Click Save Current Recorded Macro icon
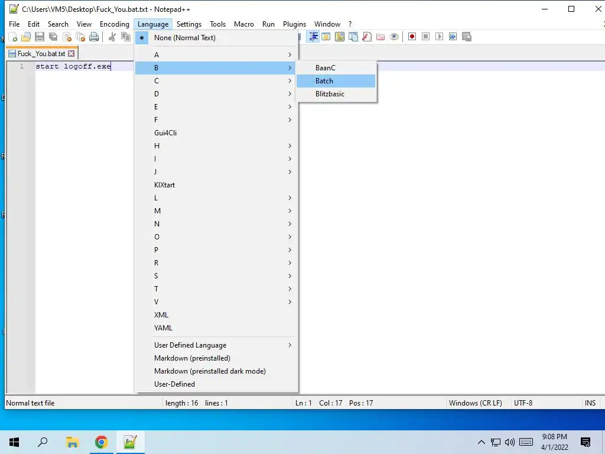The image size is (605, 454). pyautogui.click(x=467, y=37)
